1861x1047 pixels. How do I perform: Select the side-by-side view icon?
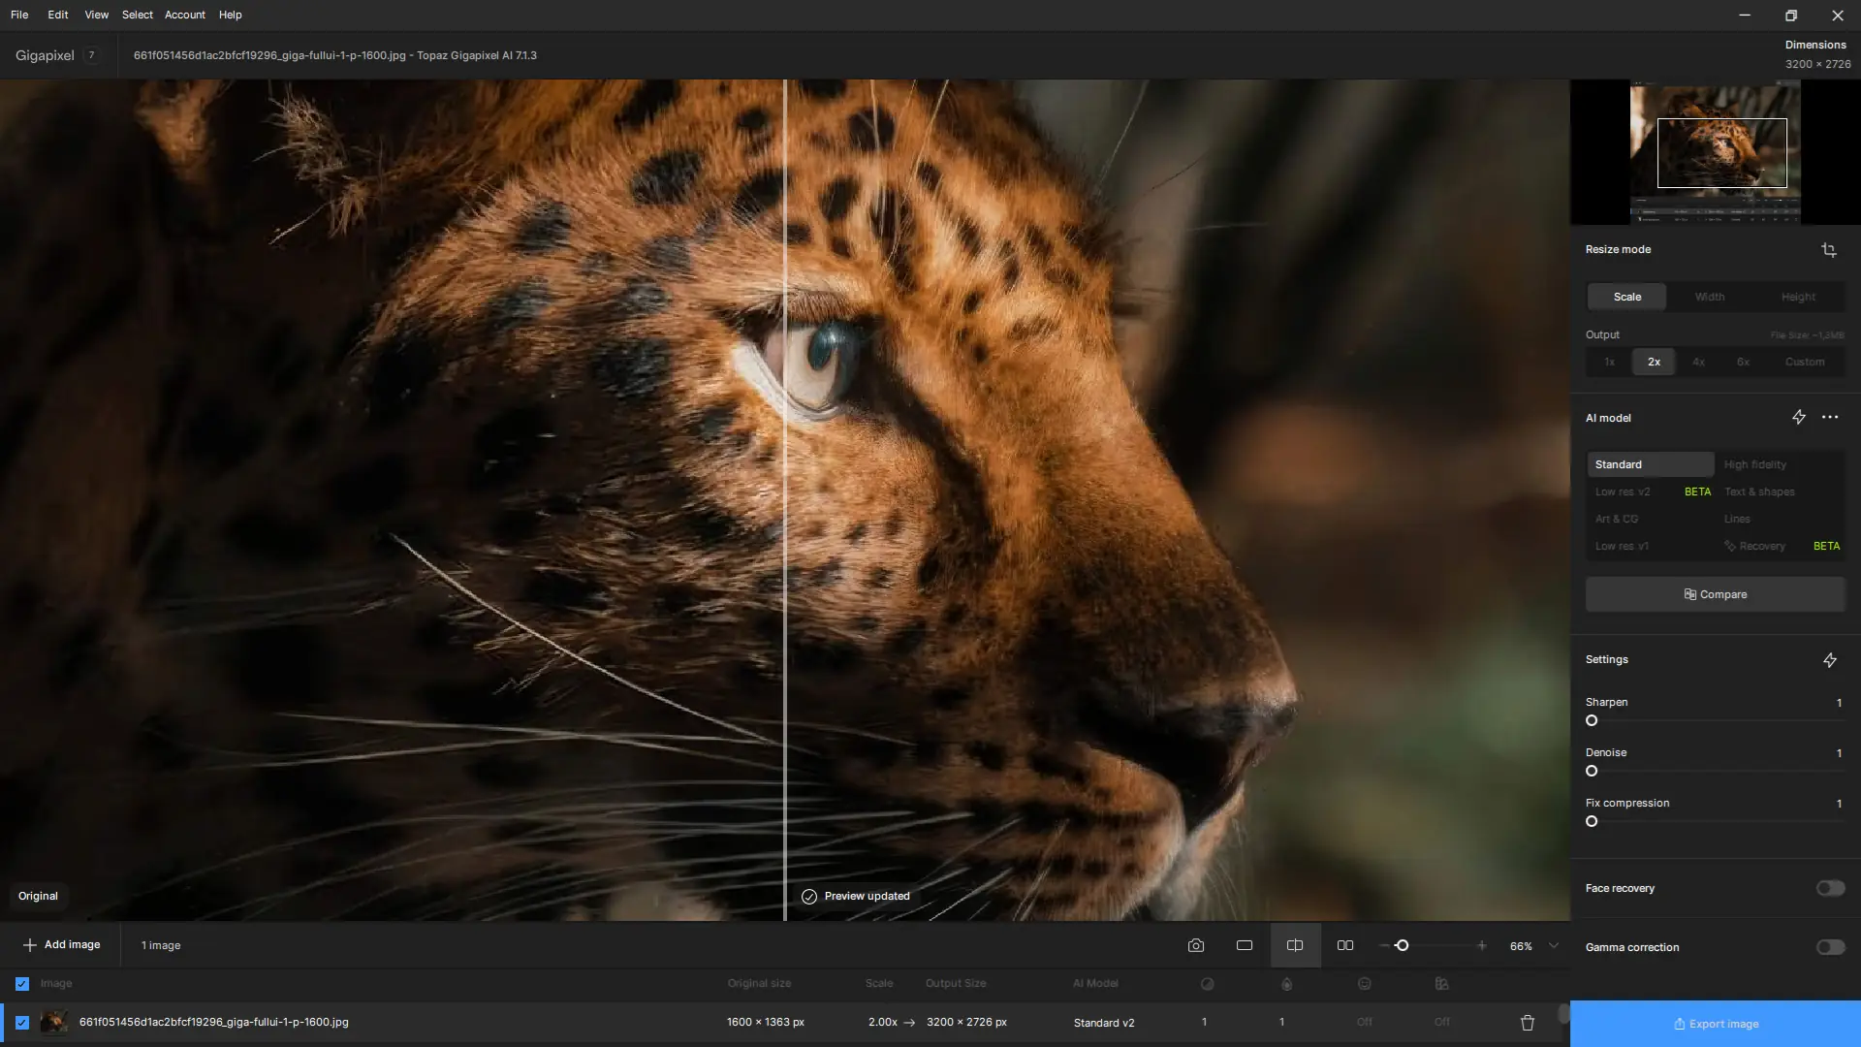click(1345, 945)
